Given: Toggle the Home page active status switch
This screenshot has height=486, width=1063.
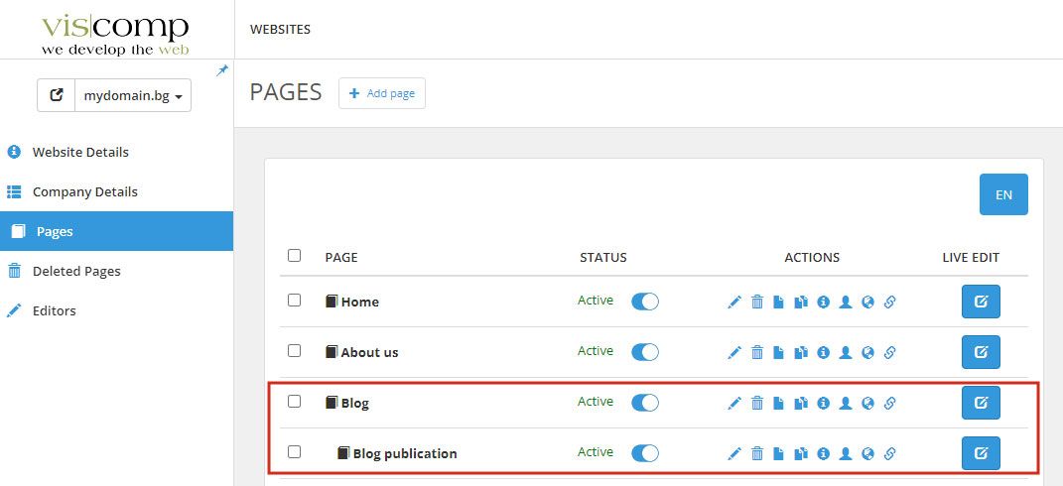Looking at the screenshot, I should point(645,302).
